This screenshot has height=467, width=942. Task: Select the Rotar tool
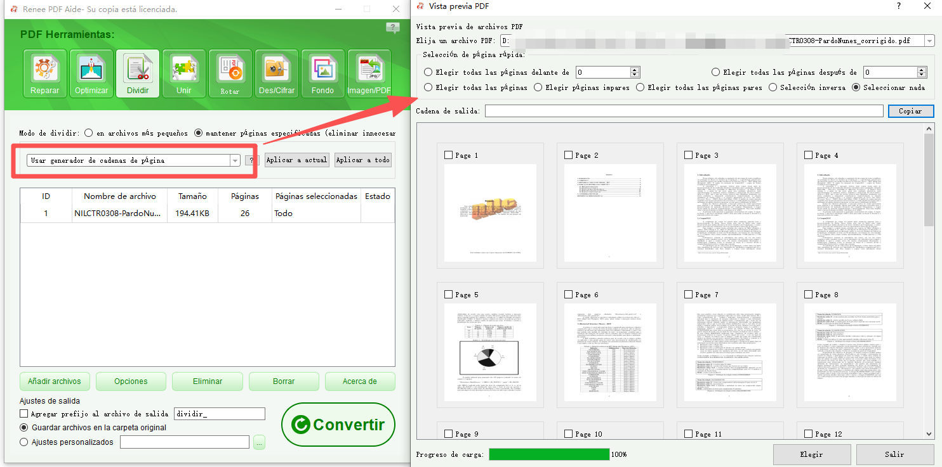pyautogui.click(x=230, y=74)
